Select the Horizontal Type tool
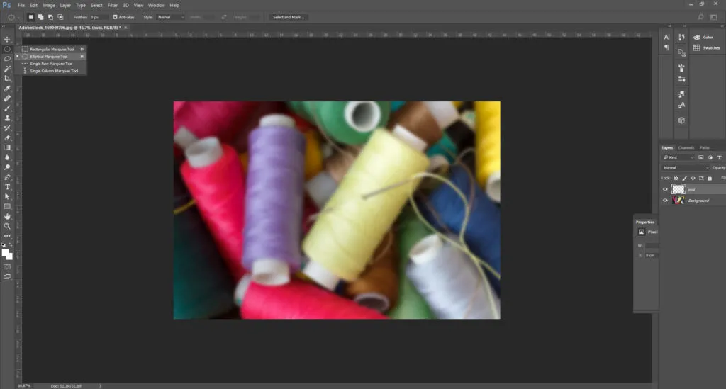Viewport: 726px width, 389px height. (x=7, y=187)
